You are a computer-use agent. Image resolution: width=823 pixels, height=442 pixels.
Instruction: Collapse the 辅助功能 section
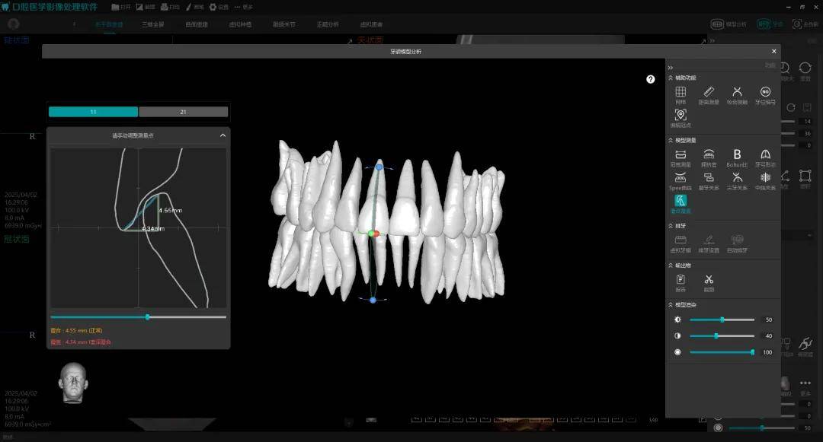click(671, 78)
